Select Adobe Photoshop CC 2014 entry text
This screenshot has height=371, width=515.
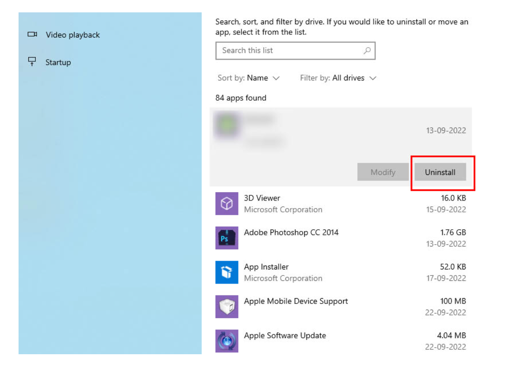291,232
